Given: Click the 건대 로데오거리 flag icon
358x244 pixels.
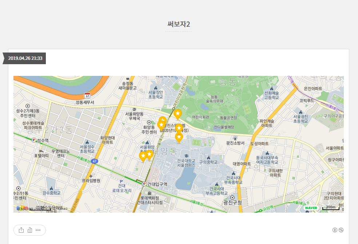Looking at the screenshot, I should 122,181.
